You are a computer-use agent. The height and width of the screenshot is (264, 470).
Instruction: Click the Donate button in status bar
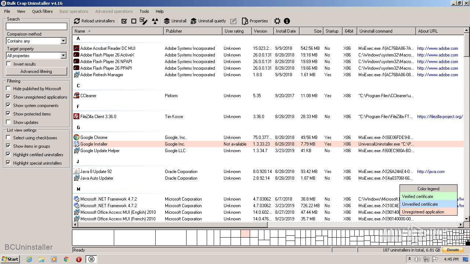[x=453, y=250]
